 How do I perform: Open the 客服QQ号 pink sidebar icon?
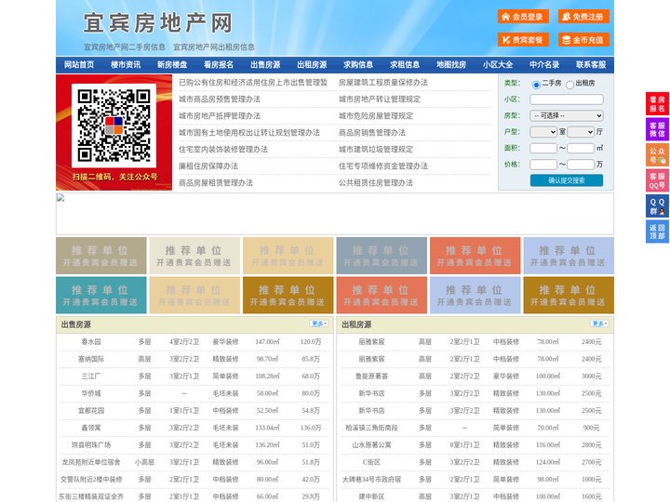pos(657,180)
